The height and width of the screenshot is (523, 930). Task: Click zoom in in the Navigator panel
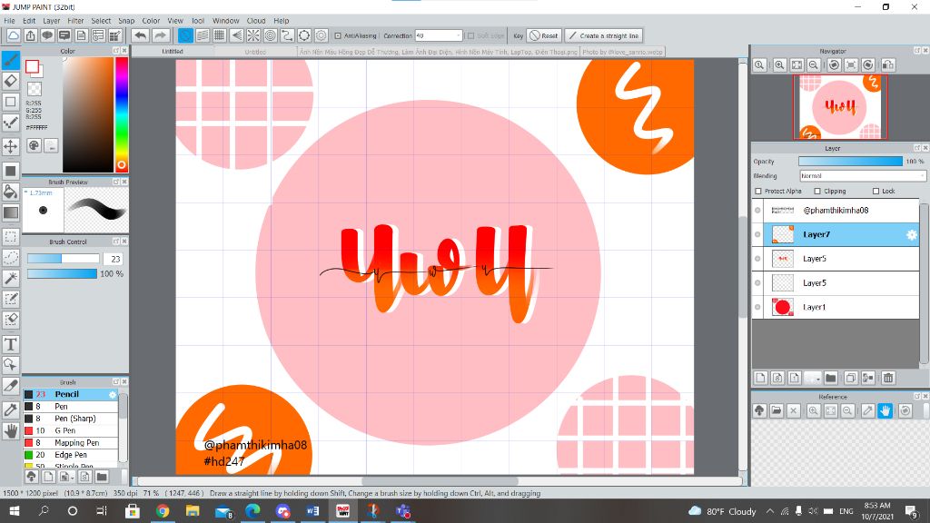(779, 65)
